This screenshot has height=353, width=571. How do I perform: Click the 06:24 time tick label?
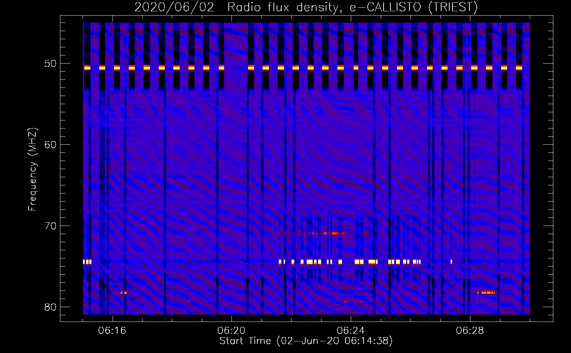click(x=351, y=331)
